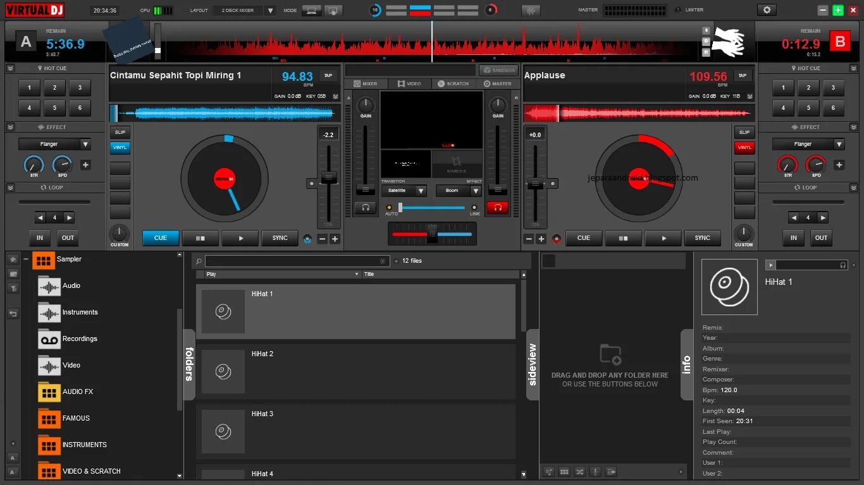Switch to the MASTER tab

(x=498, y=83)
